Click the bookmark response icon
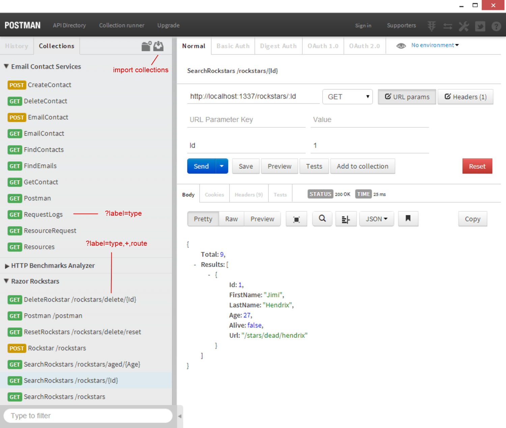This screenshot has width=506, height=428. (408, 219)
